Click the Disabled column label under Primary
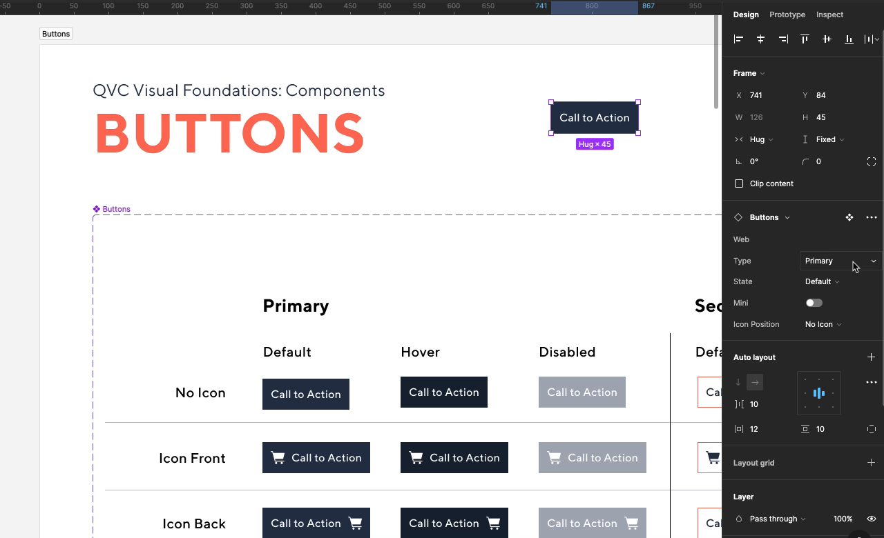This screenshot has width=884, height=538. tap(567, 352)
